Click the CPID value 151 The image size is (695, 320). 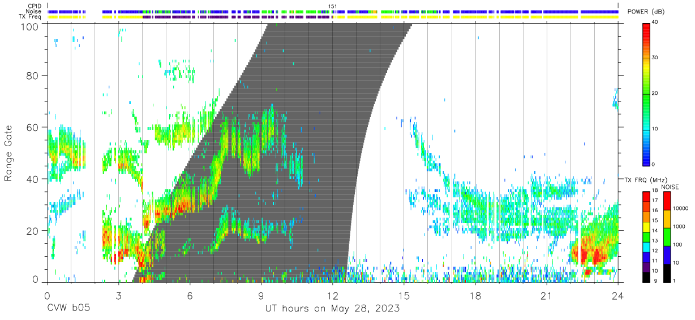(332, 6)
